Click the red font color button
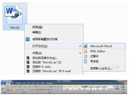130x97 pixels. click(32, 90)
